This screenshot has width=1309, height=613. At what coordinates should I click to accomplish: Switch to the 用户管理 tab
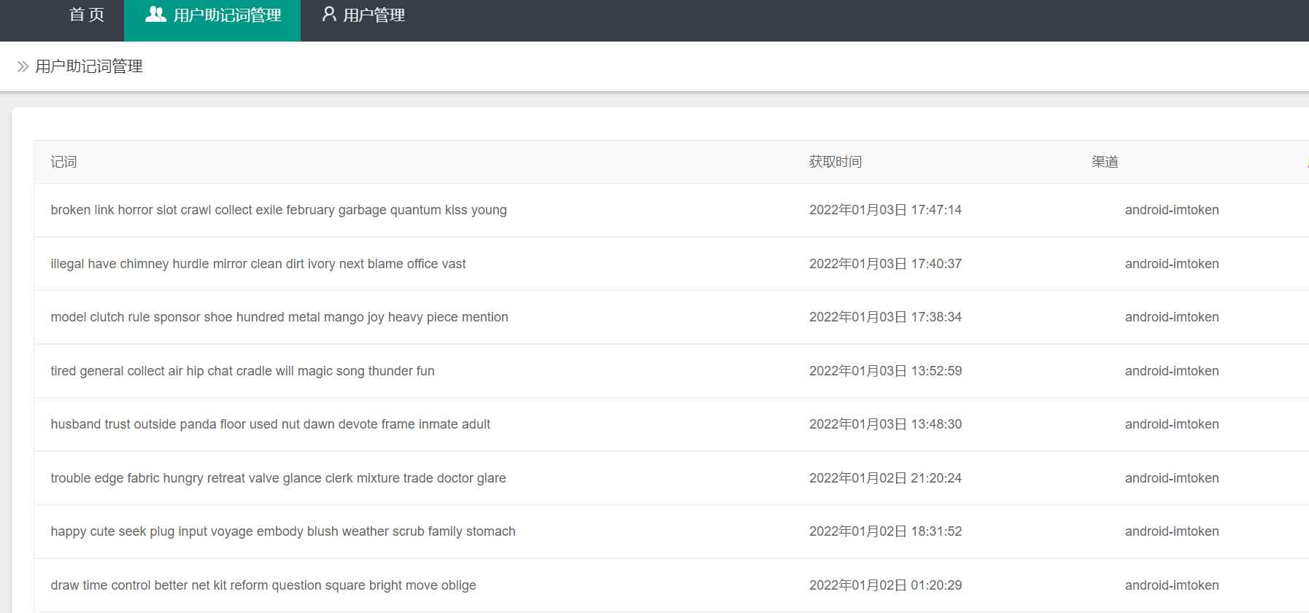click(x=373, y=15)
